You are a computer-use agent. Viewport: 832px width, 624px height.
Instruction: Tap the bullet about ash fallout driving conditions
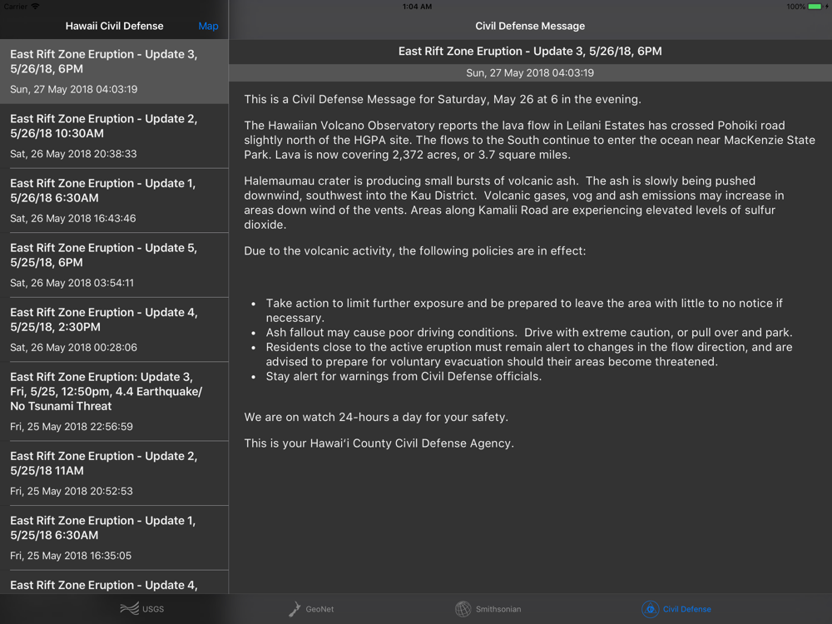coord(529,333)
